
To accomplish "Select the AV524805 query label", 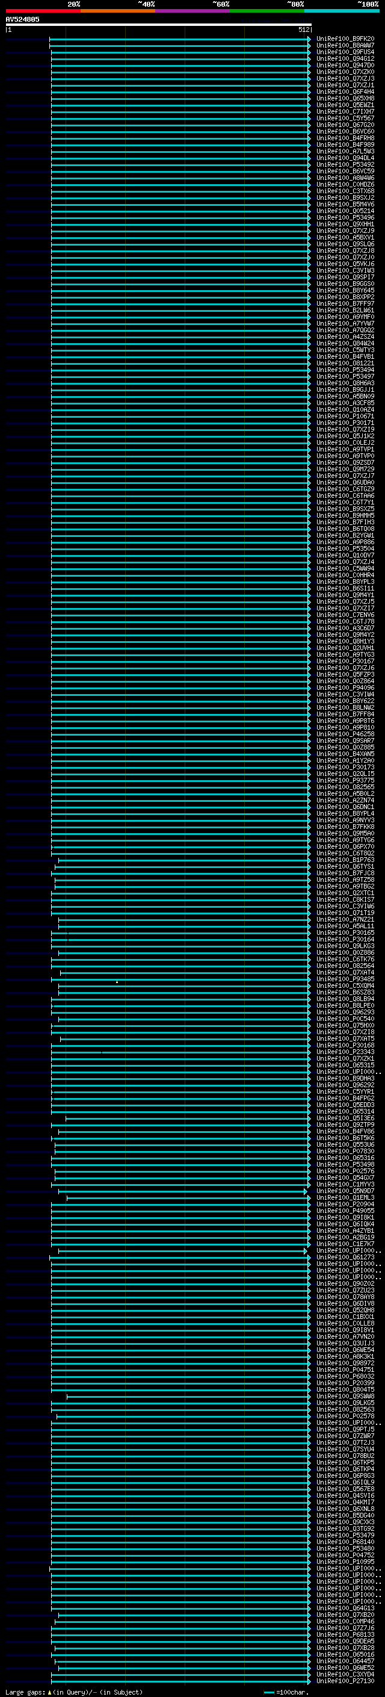I will (x=22, y=19).
